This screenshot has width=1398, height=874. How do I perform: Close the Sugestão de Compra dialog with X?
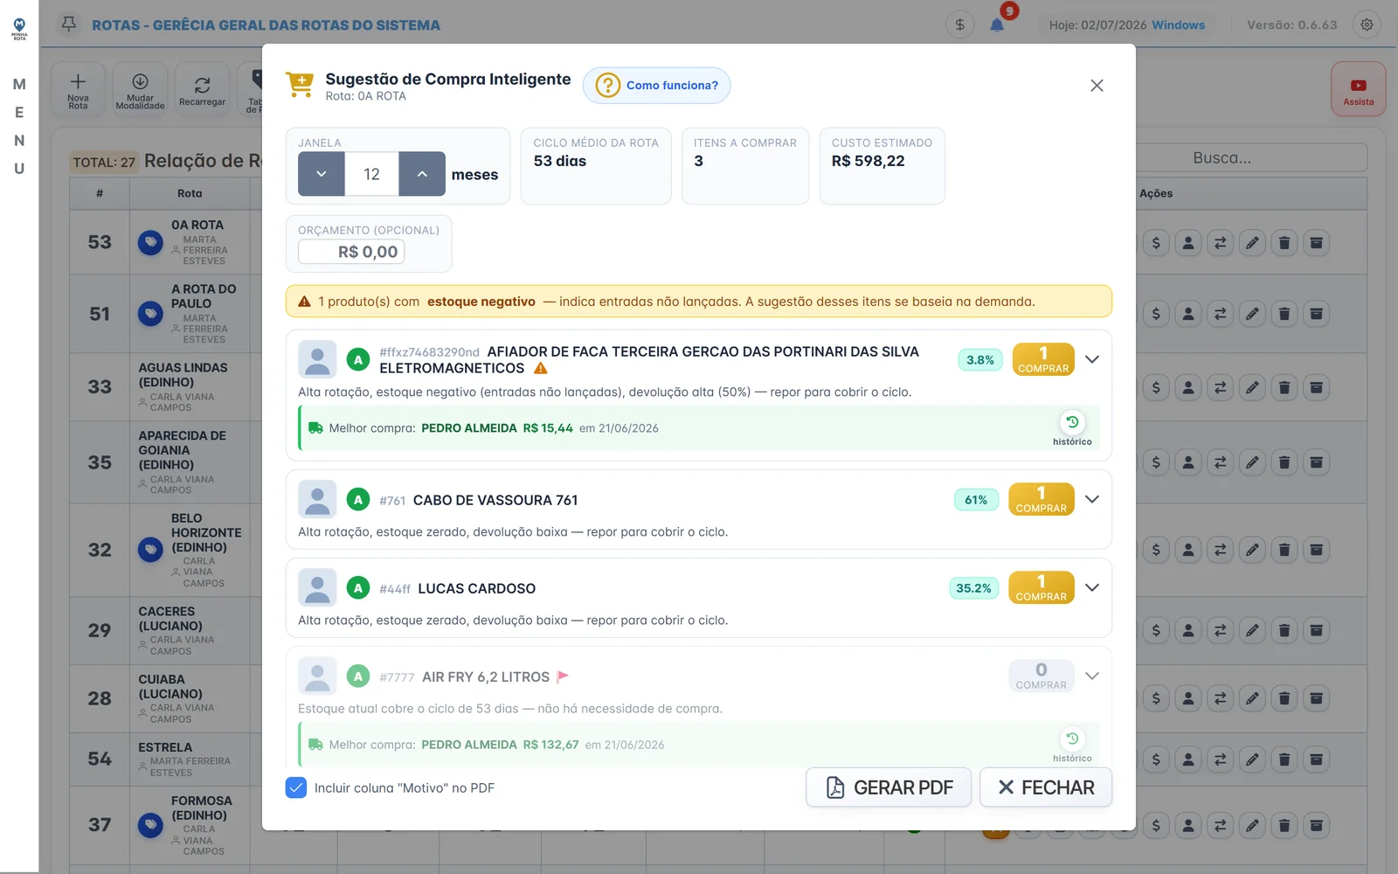1097,86
